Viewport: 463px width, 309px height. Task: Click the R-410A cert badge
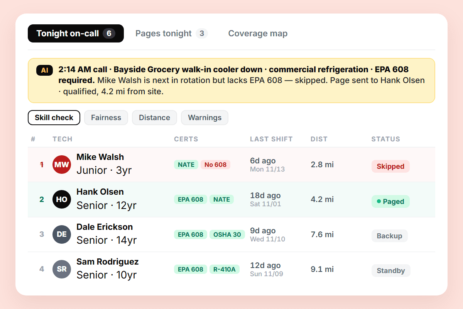click(225, 269)
